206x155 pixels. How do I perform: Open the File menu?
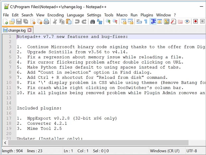point(6,15)
